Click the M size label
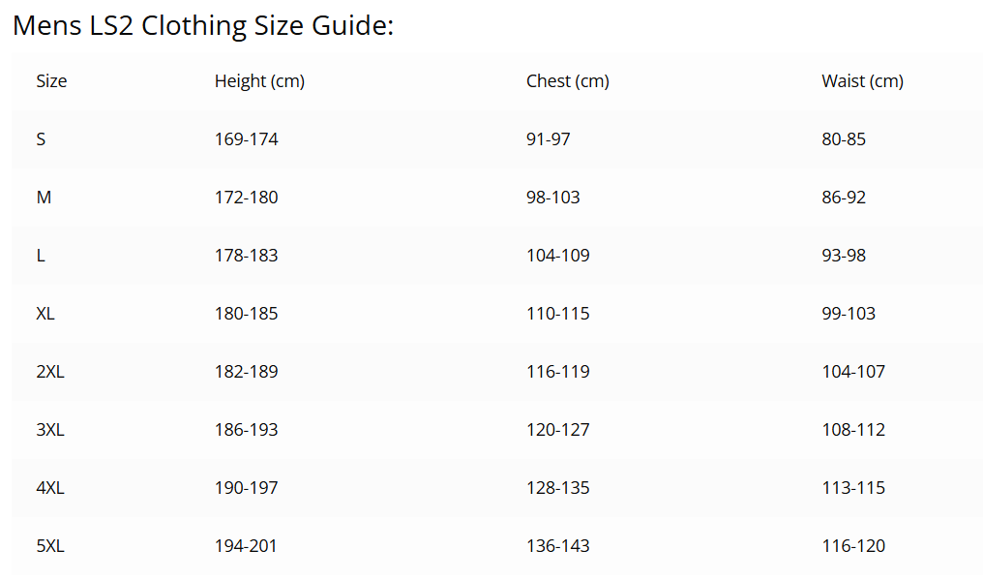The width and height of the screenshot is (983, 581). 44,198
